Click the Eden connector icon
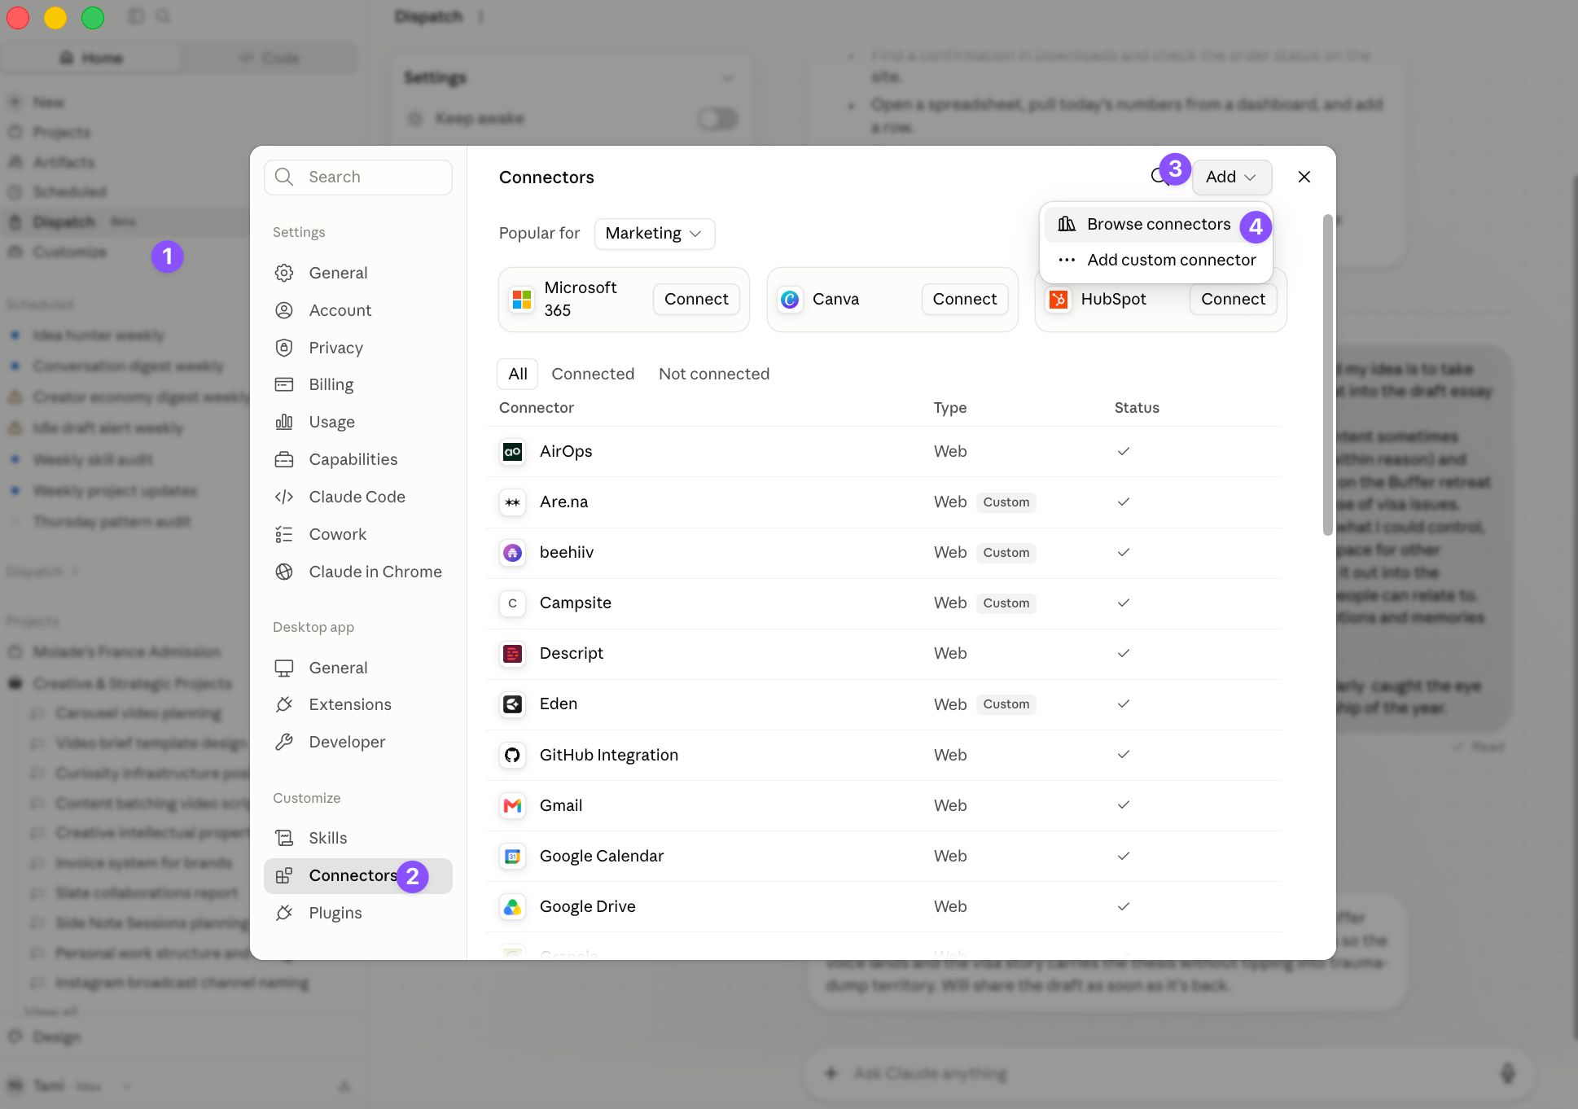The width and height of the screenshot is (1578, 1109). click(x=512, y=704)
